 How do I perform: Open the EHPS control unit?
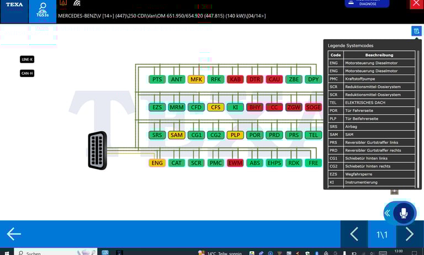[274, 162]
